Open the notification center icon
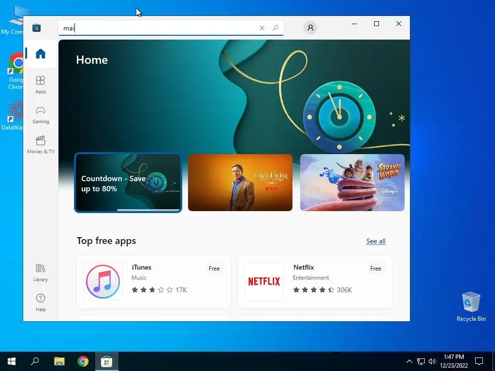Screen dimensions: 495x371 (x=479, y=361)
